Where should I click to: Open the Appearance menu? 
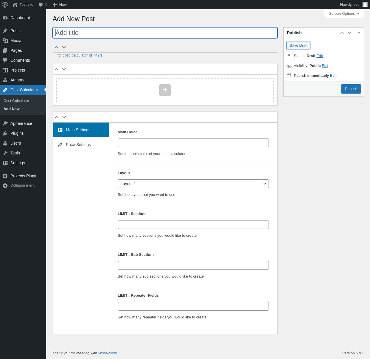tap(23, 123)
